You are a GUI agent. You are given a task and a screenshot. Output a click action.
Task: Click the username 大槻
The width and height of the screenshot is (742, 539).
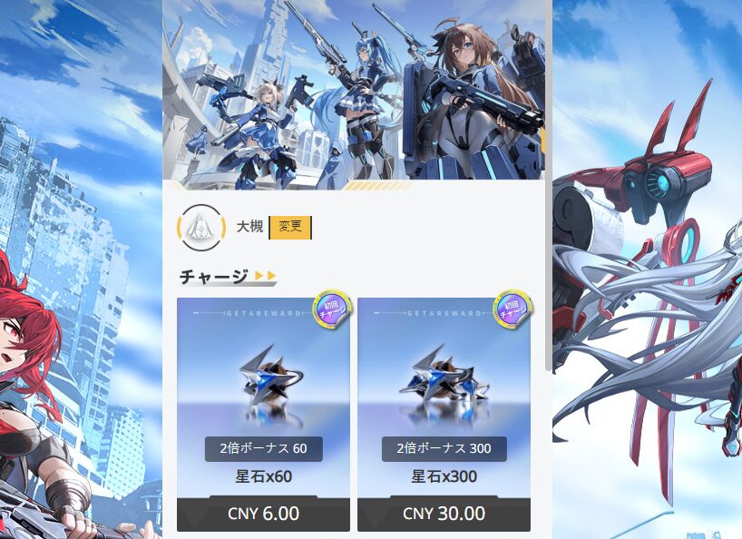[x=249, y=227]
